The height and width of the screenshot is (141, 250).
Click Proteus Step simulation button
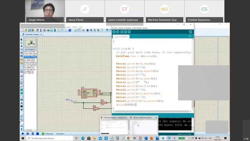(x=28, y=134)
